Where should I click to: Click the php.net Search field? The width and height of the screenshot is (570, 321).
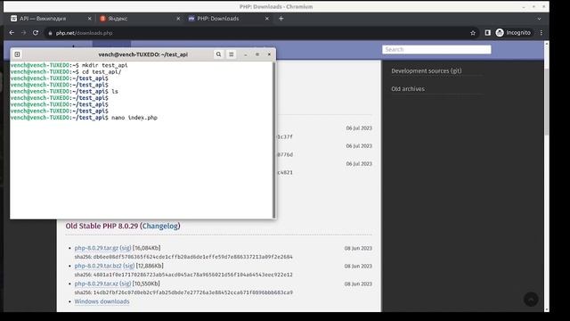[436, 50]
